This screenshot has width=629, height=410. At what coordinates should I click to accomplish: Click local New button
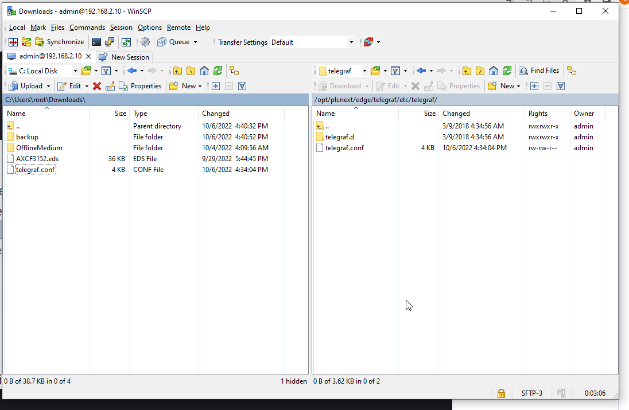click(183, 86)
